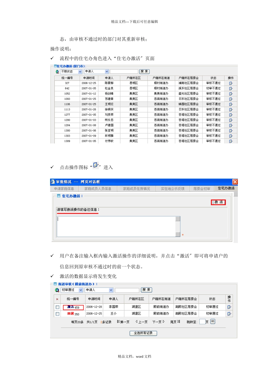
Task: Tick the checkbox for record 350
Action: [x=57, y=314]
